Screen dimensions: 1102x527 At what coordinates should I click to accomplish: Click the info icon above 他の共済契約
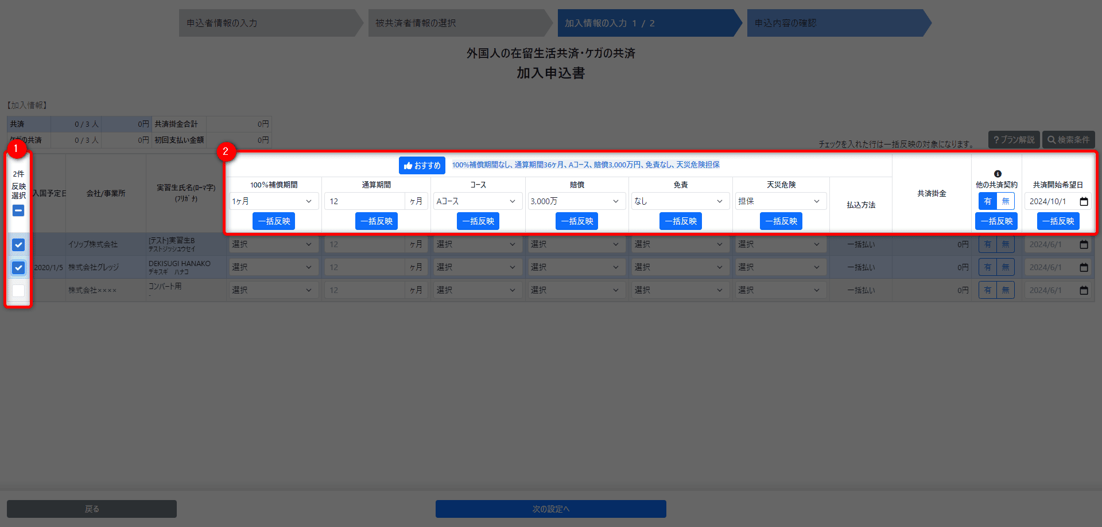pyautogui.click(x=998, y=174)
